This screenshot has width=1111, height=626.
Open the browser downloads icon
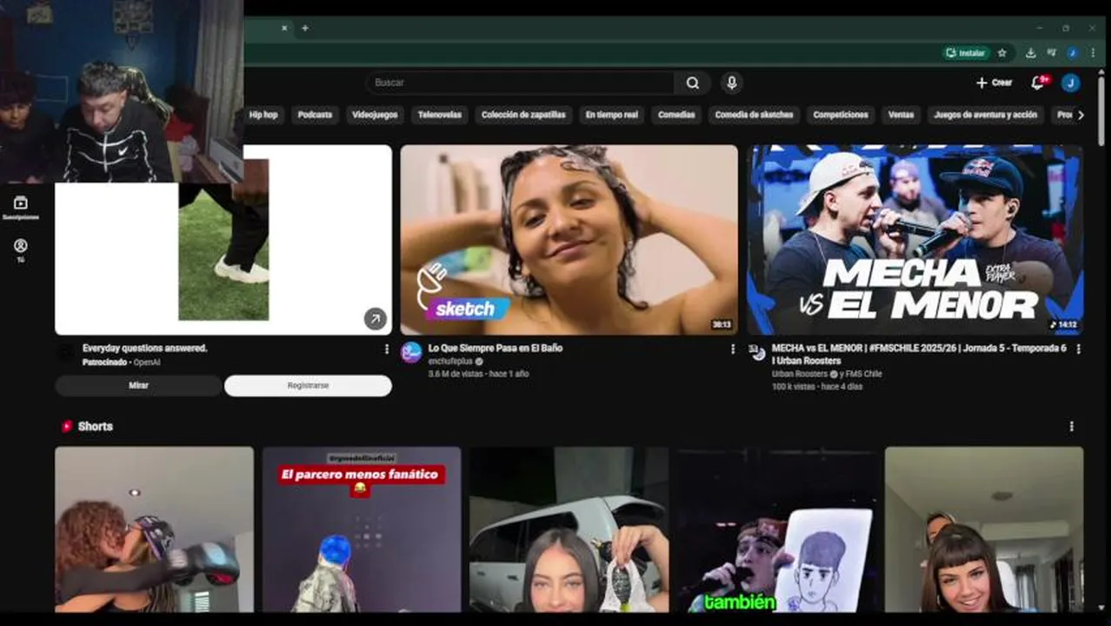click(1030, 53)
